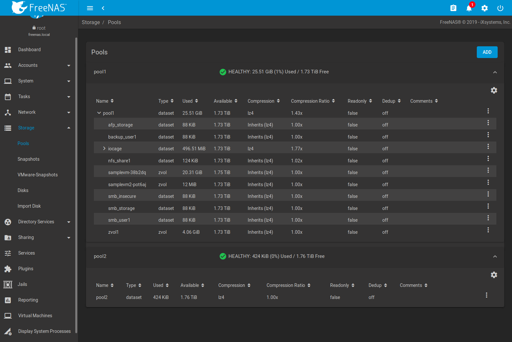Screen dimensions: 512x342
Task: Sort pool2 table by Readonly
Action: 342,285
